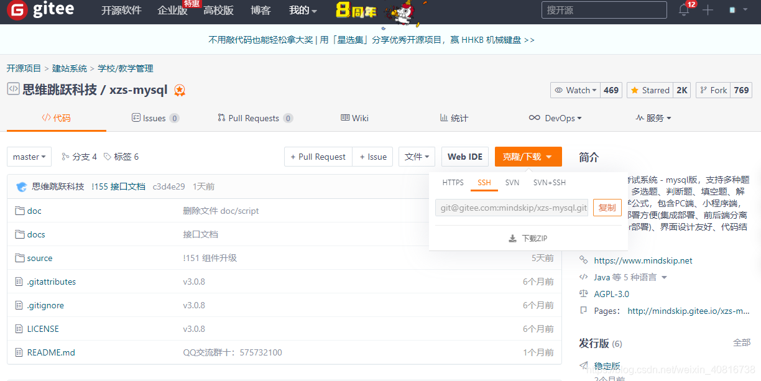The image size is (761, 381).
Task: Open the user avatar menu
Action: point(737,11)
